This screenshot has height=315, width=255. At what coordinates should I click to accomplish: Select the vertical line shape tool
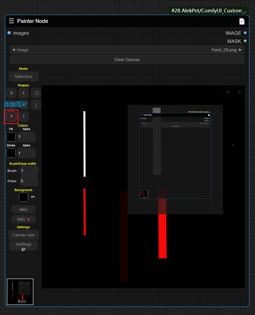(36, 105)
